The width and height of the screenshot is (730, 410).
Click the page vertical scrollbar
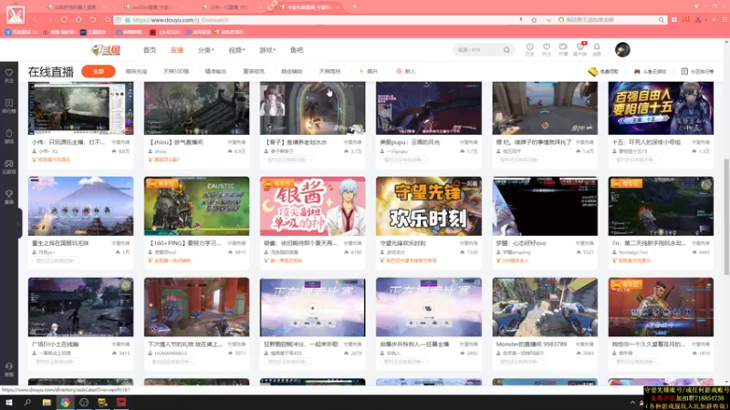pos(726,217)
